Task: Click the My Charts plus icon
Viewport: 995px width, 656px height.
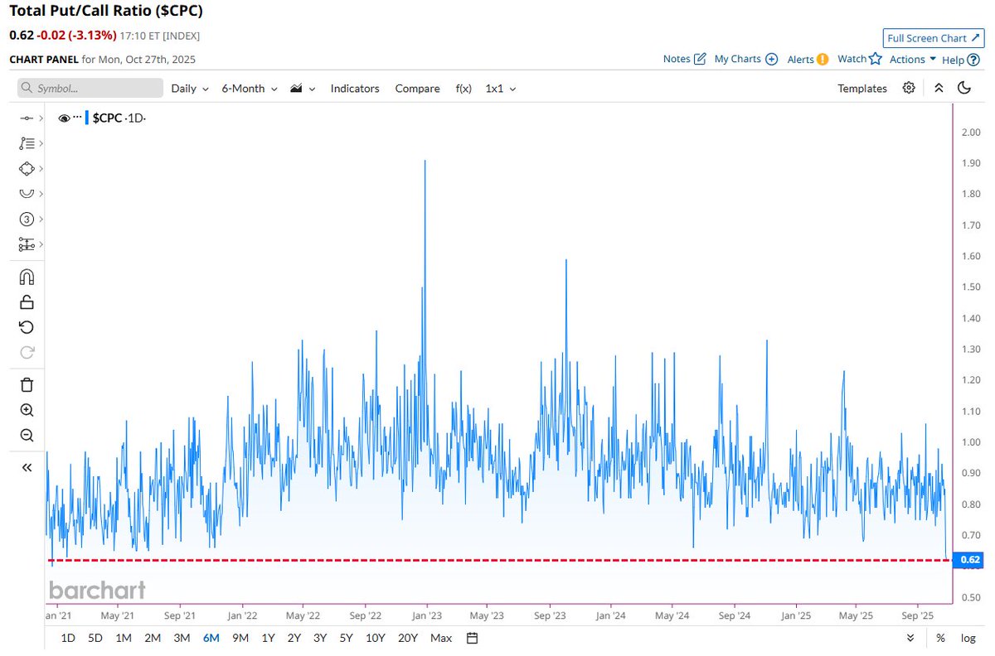Action: pyautogui.click(x=772, y=59)
